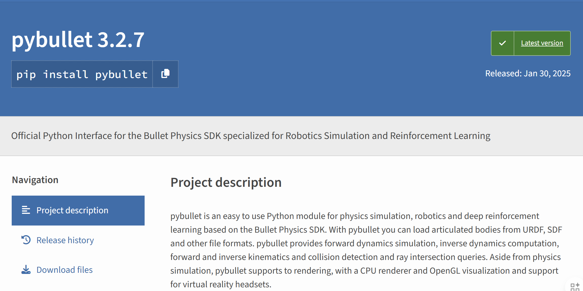The height and width of the screenshot is (291, 583).
Task: Click the Latest version green button
Action: click(x=531, y=43)
